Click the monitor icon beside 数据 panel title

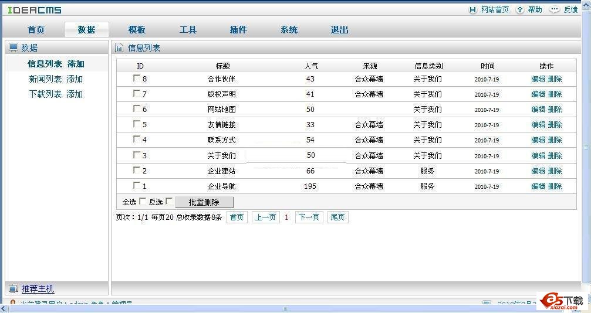[x=13, y=48]
